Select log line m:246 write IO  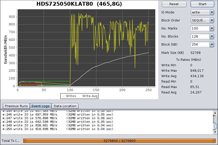[x=58, y=114]
